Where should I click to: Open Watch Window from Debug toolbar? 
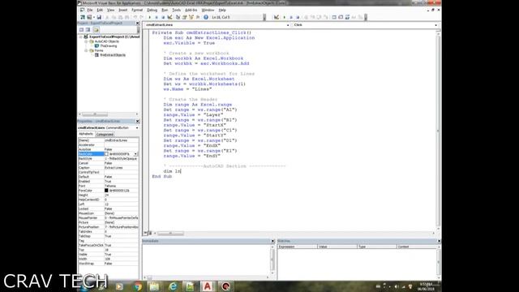347,17
